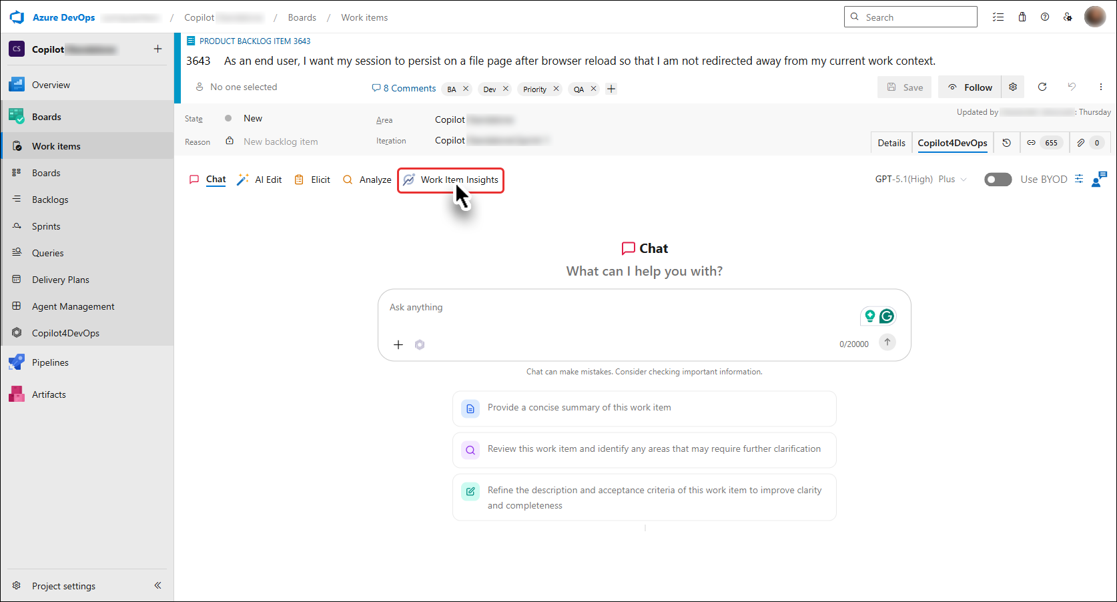Open the assignee 'No one selected' picker

(236, 87)
